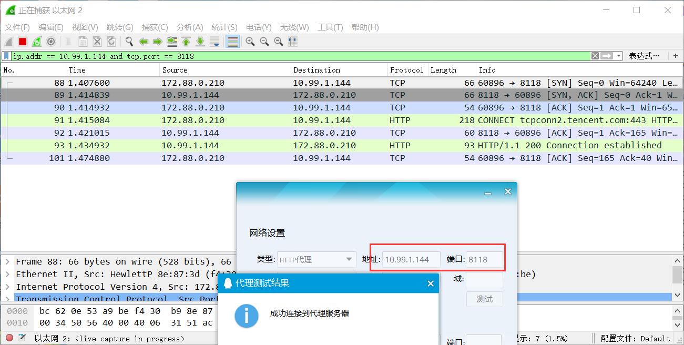Click the packet details vertical scrollbar

678,279
